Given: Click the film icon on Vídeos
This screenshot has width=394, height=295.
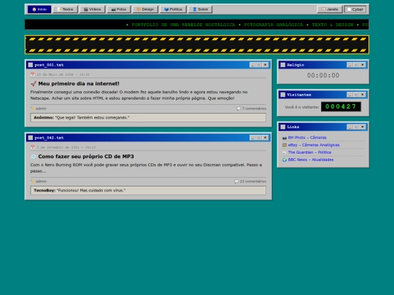Looking at the screenshot, I should coord(86,9).
